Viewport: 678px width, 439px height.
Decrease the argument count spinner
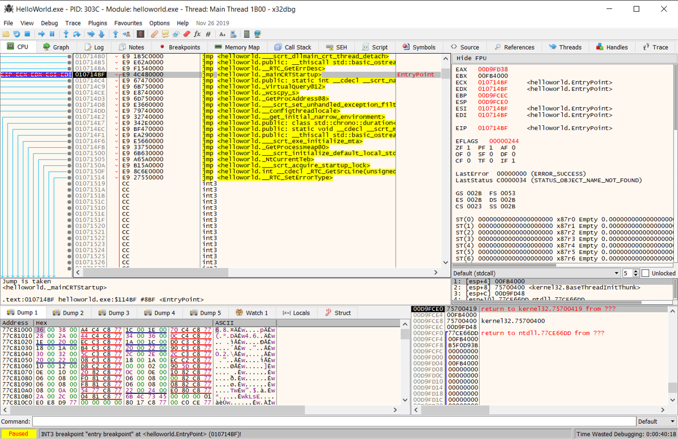pos(636,275)
